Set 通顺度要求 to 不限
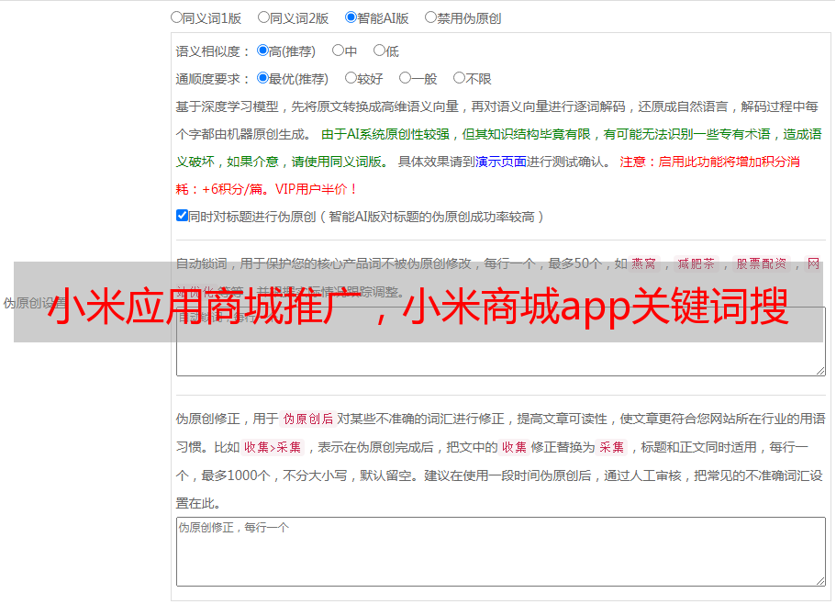Screen dimensions: 836x604 click(459, 78)
